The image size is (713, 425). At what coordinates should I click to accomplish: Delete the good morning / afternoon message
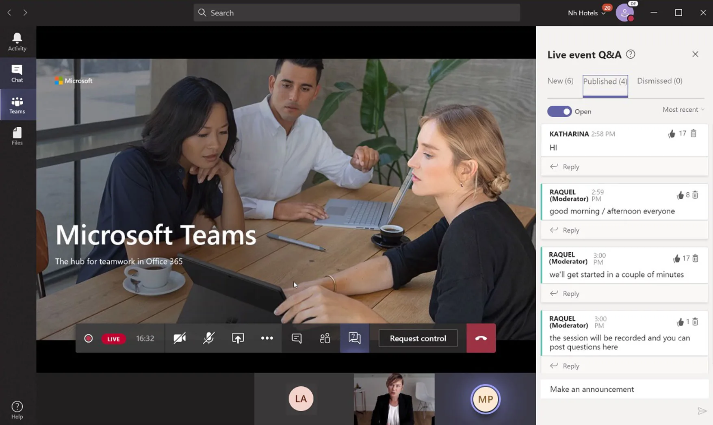click(x=695, y=195)
